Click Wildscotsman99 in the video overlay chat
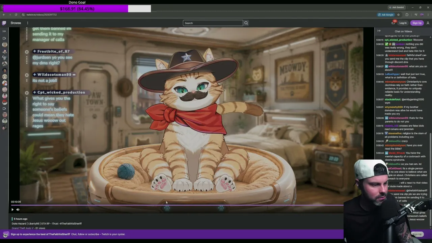The height and width of the screenshot is (243, 432). pyautogui.click(x=54, y=75)
